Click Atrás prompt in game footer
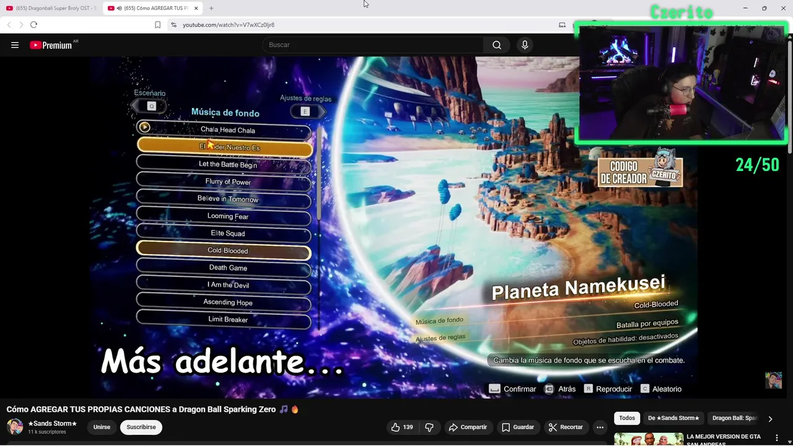 (x=560, y=389)
